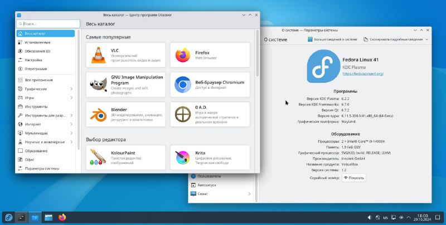The height and width of the screenshot is (225, 446).
Task: Select Параметры системы category in Discover
Action: click(x=46, y=168)
